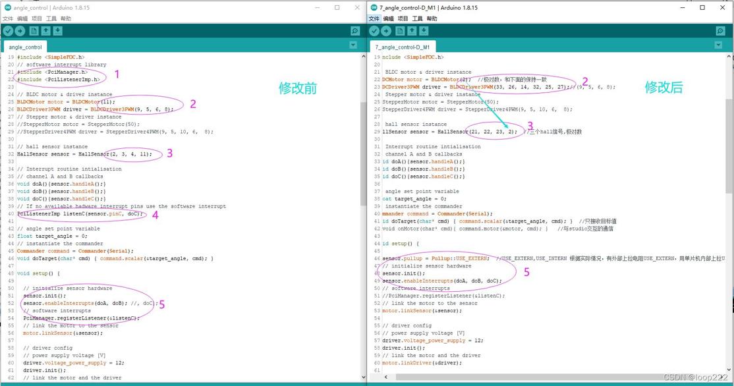734x386 pixels.
Task: Open Serial Monitor in 7_angle_control-D_M1 window
Action: [720, 31]
